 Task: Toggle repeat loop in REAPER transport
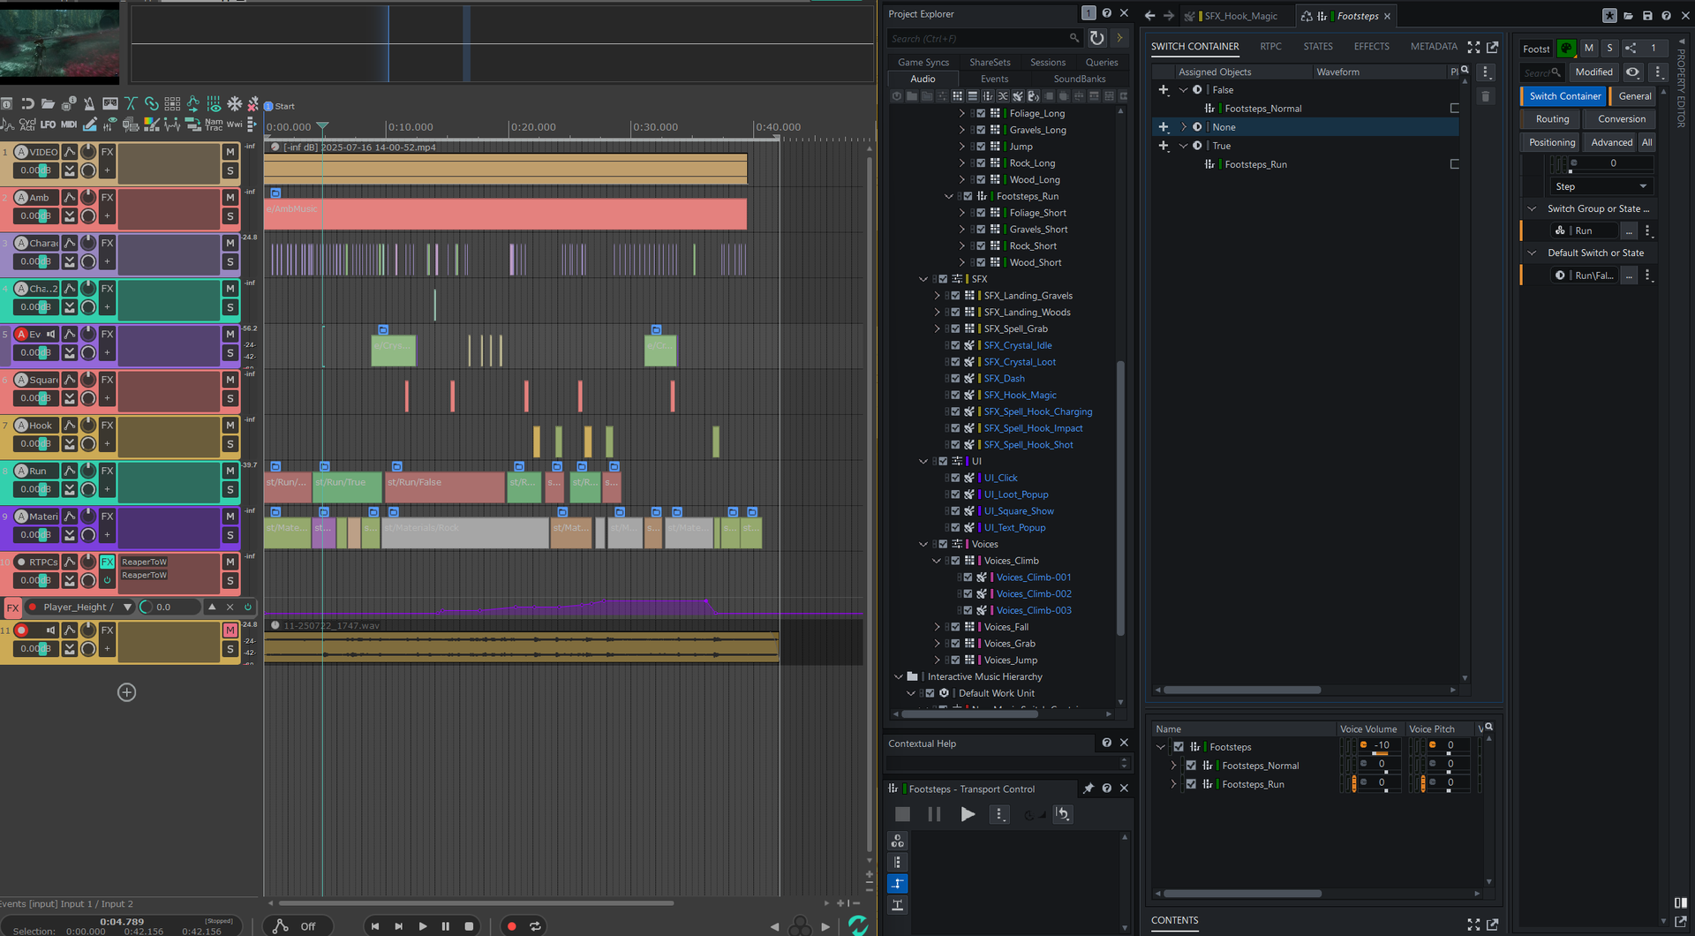coord(535,926)
